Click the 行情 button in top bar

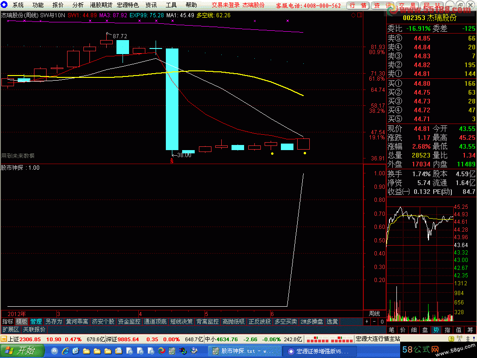coord(358,6)
